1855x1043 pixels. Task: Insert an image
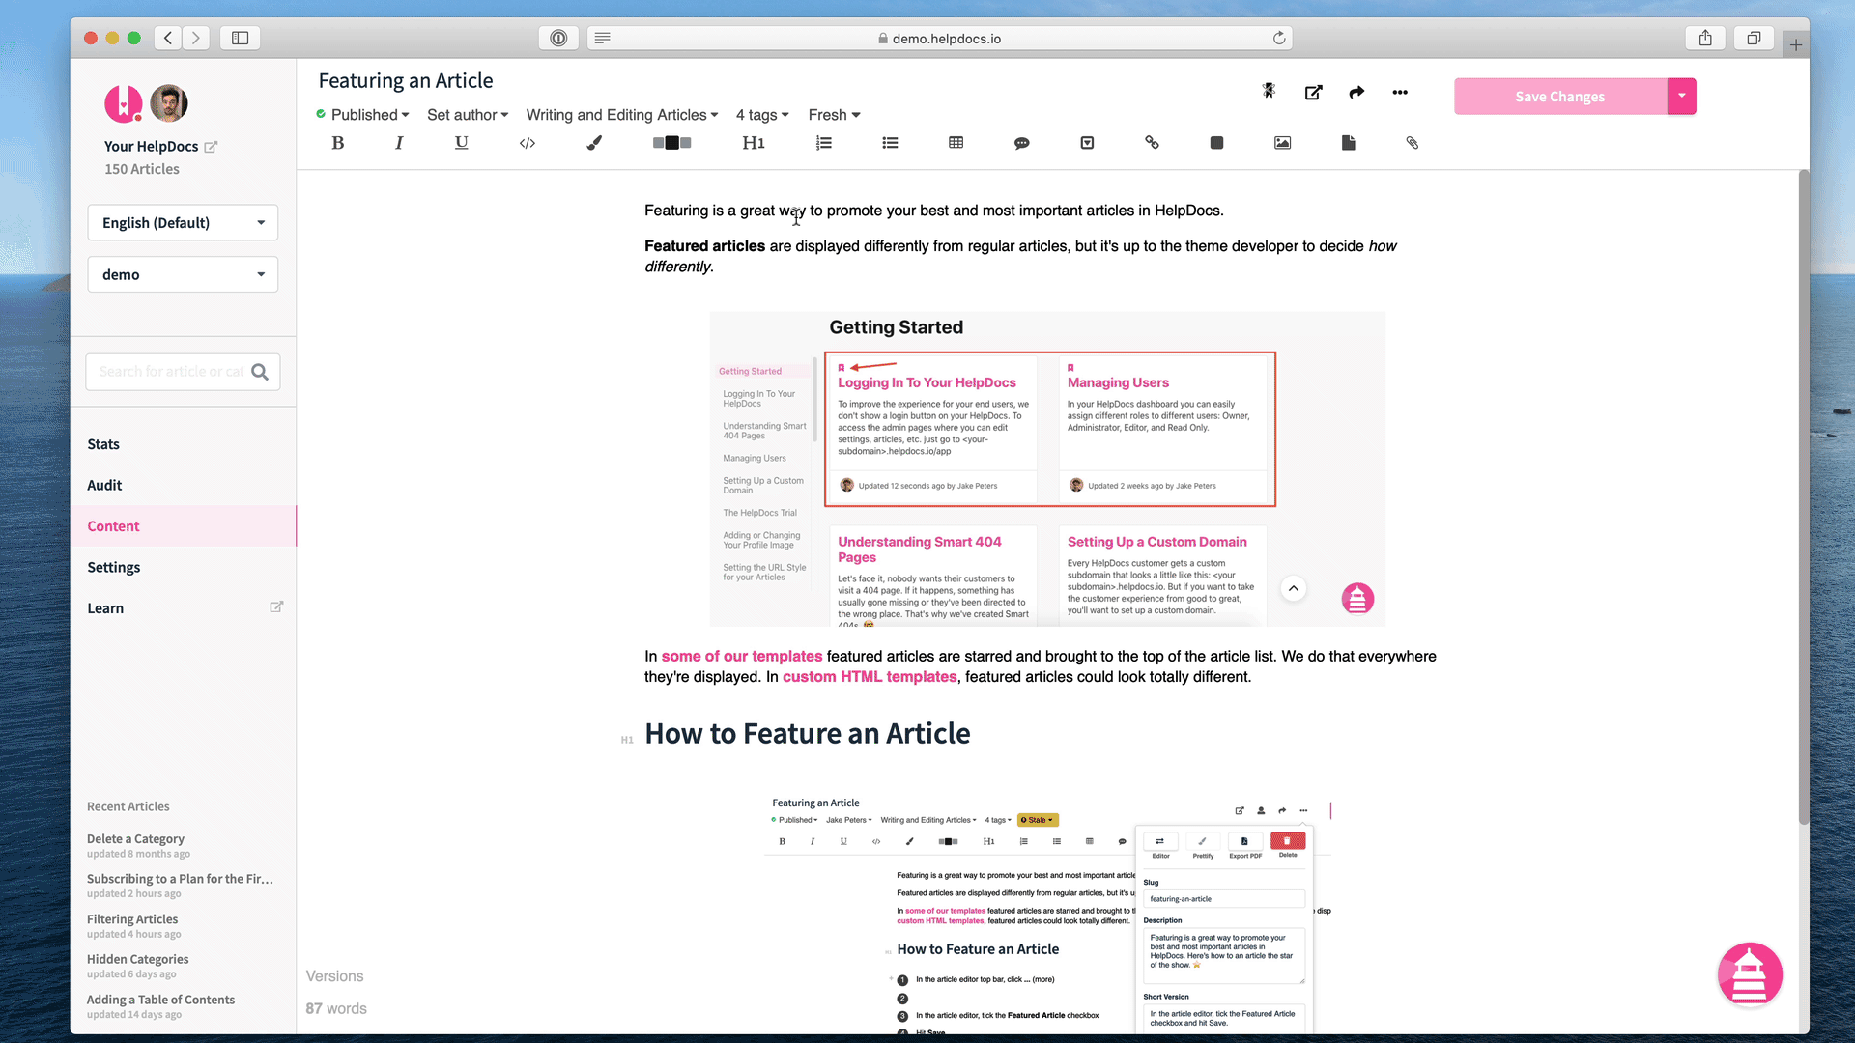click(x=1282, y=143)
